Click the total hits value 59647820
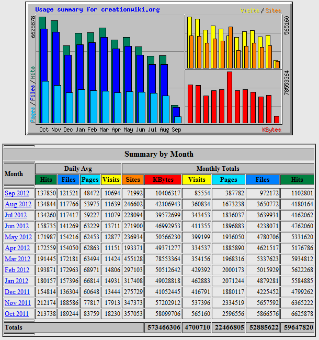This screenshot has height=340, width=319. point(297,327)
